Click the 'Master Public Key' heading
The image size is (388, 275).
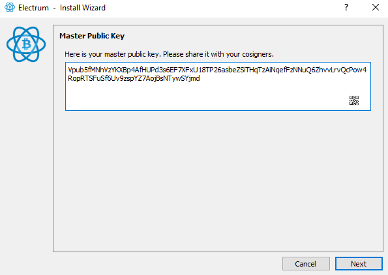(92, 36)
